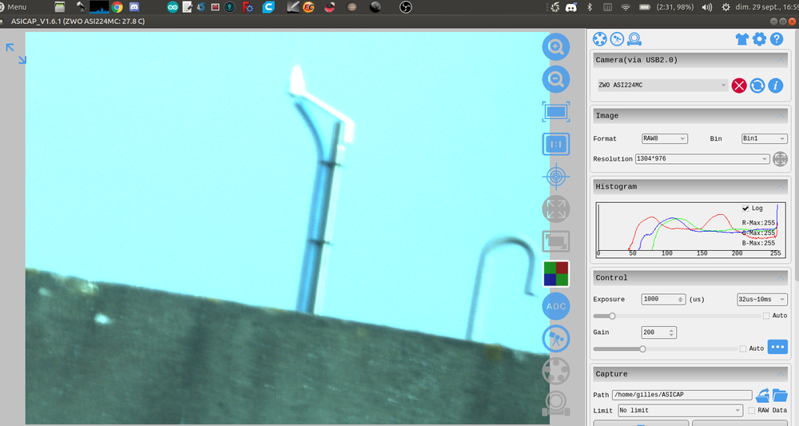Click the zoom in magnifier icon
This screenshot has width=799, height=426.
(x=555, y=47)
